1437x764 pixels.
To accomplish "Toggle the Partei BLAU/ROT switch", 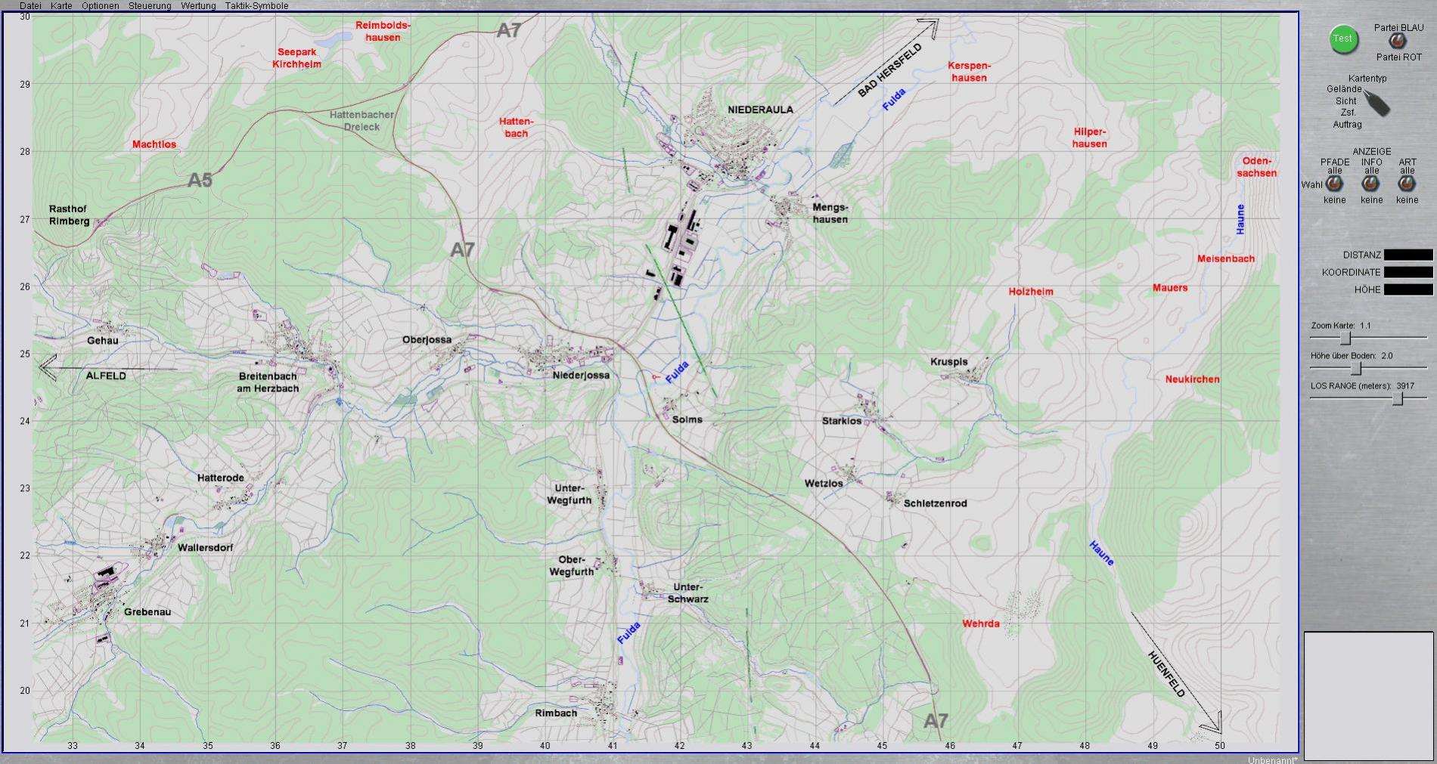I will pos(1398,42).
